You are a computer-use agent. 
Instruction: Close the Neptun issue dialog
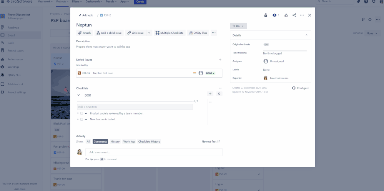tap(309, 15)
